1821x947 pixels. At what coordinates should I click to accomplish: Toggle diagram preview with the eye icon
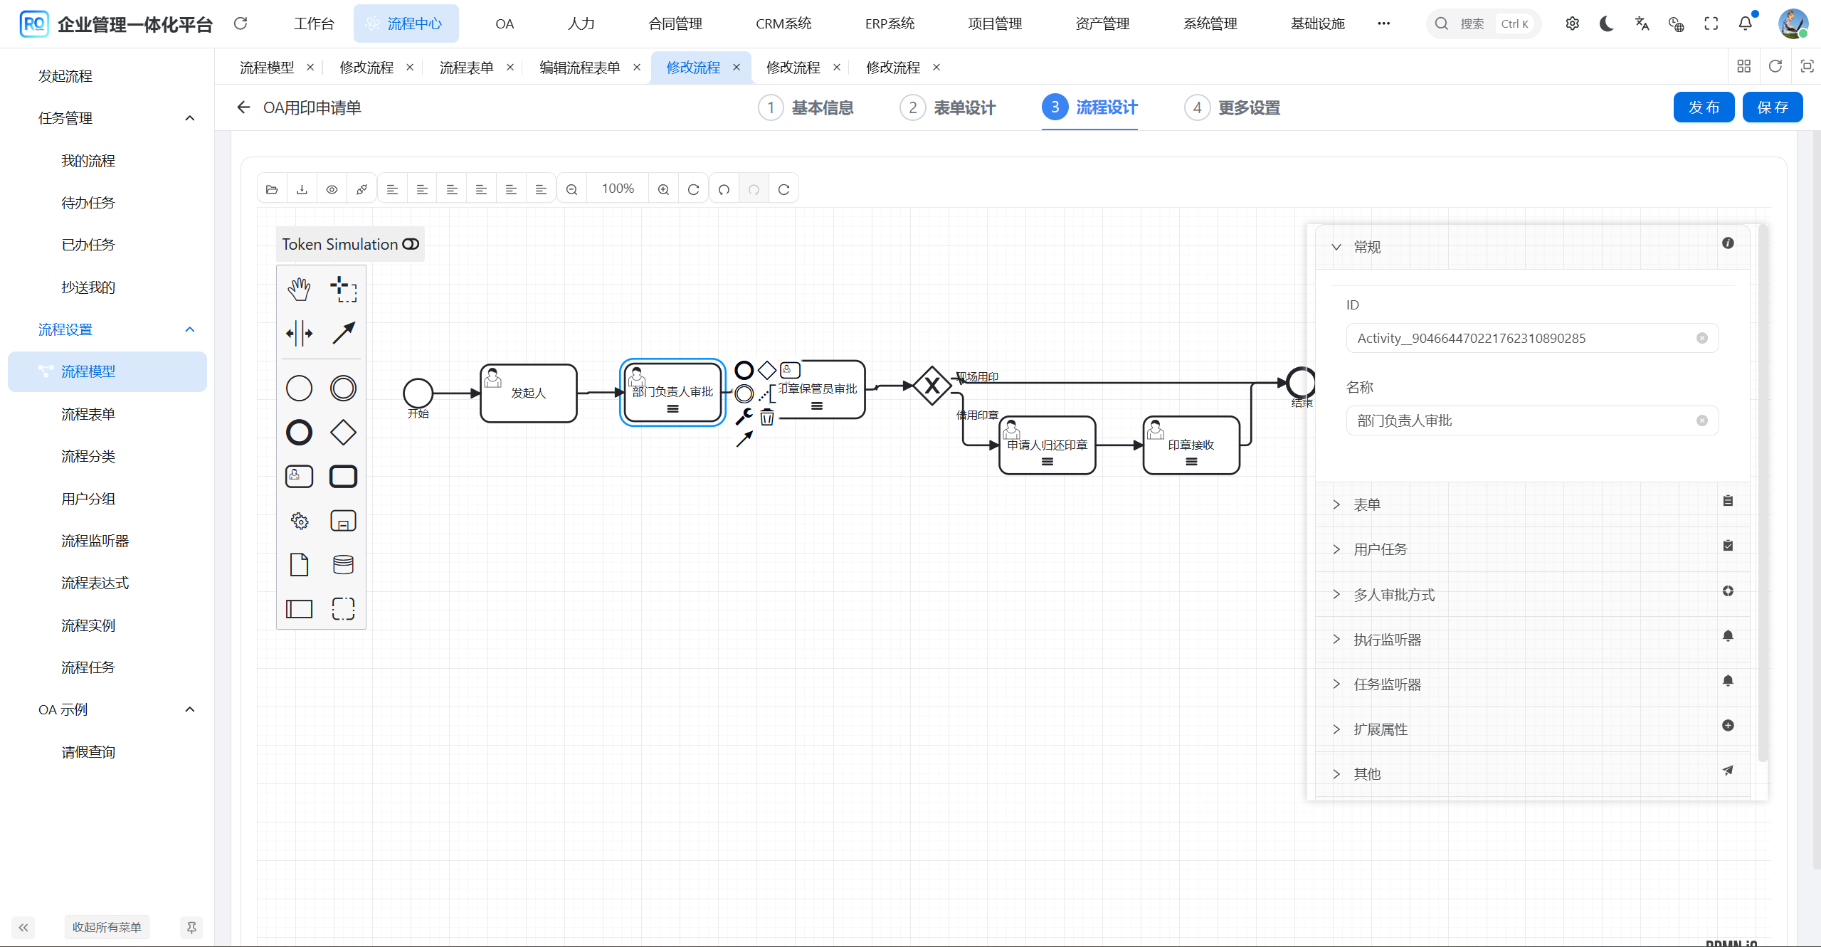coord(331,189)
